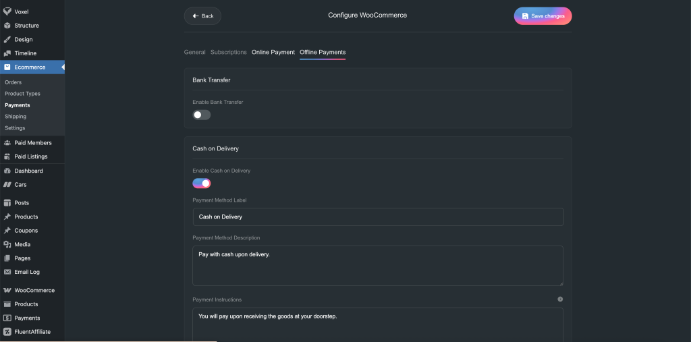Open the Subscriptions tab
This screenshot has width=691, height=342.
click(x=228, y=52)
